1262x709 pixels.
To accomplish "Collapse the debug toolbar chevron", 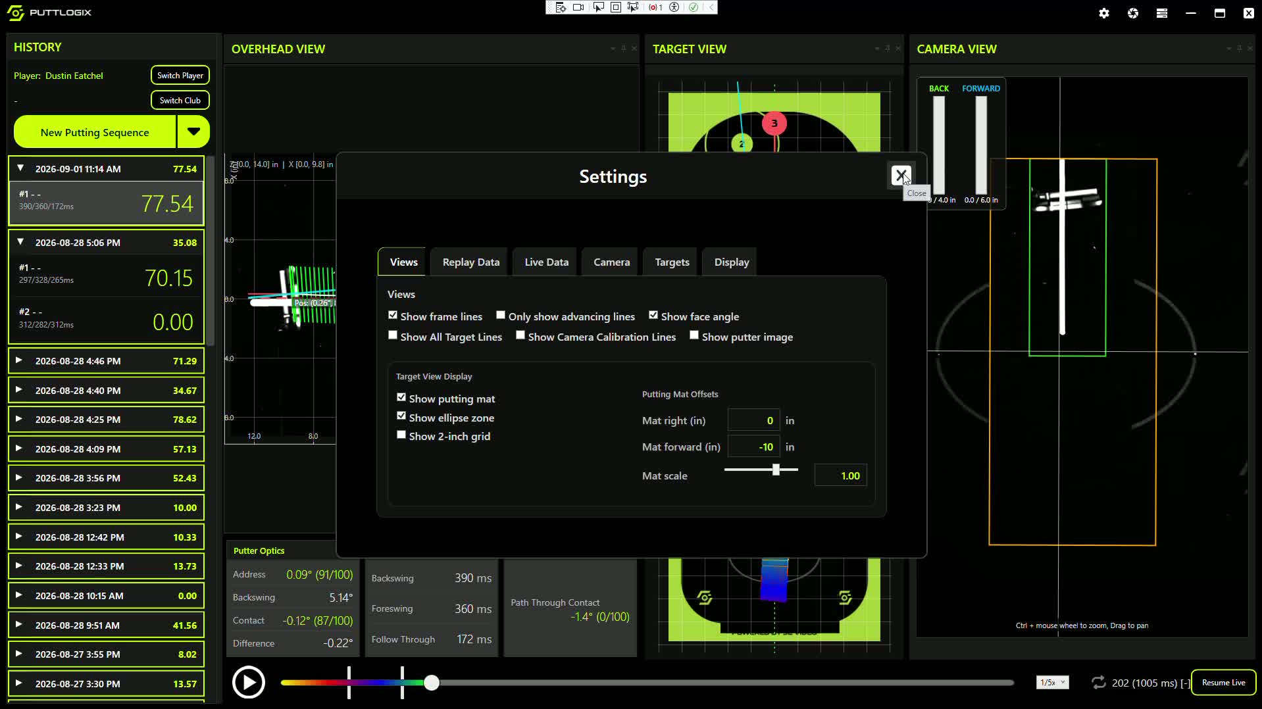I will [x=711, y=7].
